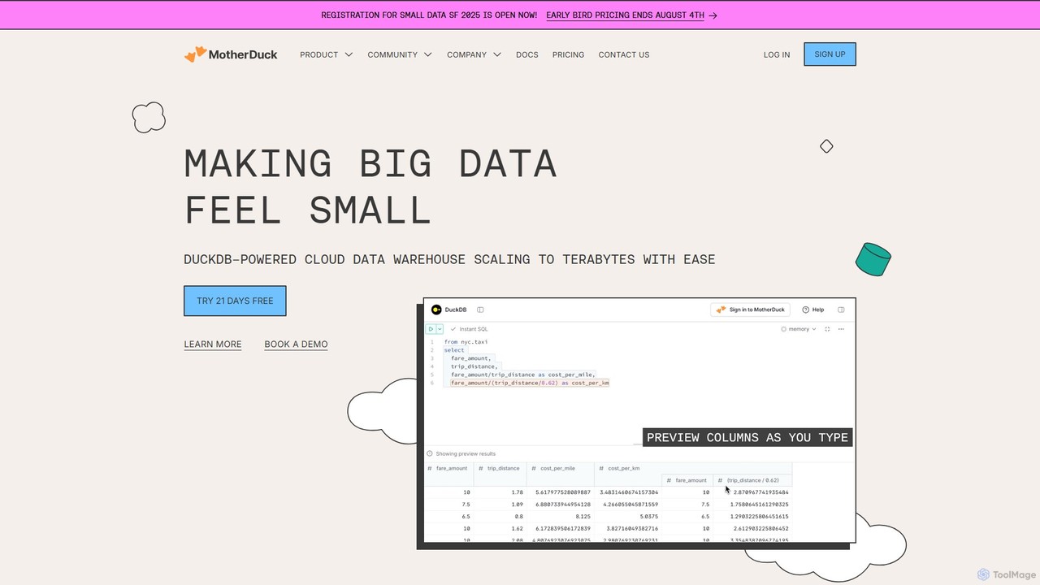The height and width of the screenshot is (585, 1040).
Task: Click the DuckDB logo icon
Action: pyautogui.click(x=436, y=310)
